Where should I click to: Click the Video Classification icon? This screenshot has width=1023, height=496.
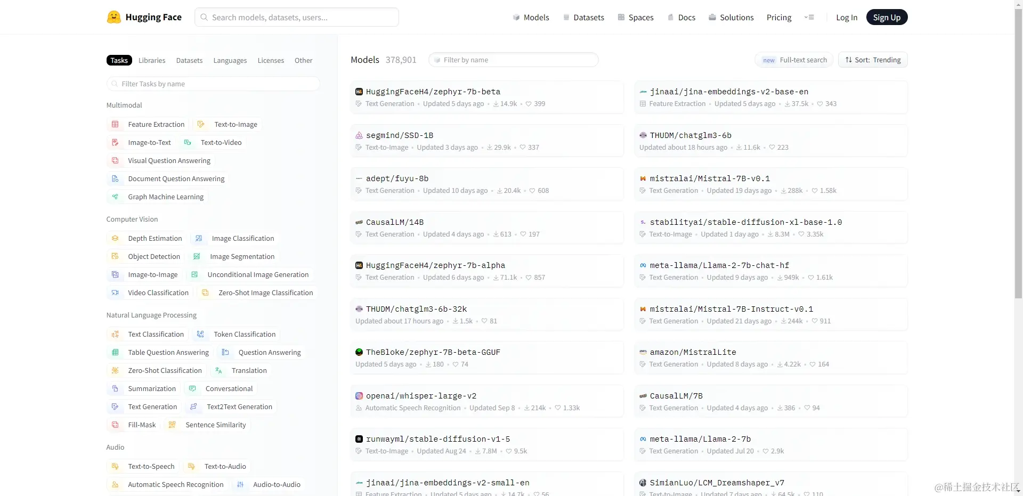[x=115, y=292]
